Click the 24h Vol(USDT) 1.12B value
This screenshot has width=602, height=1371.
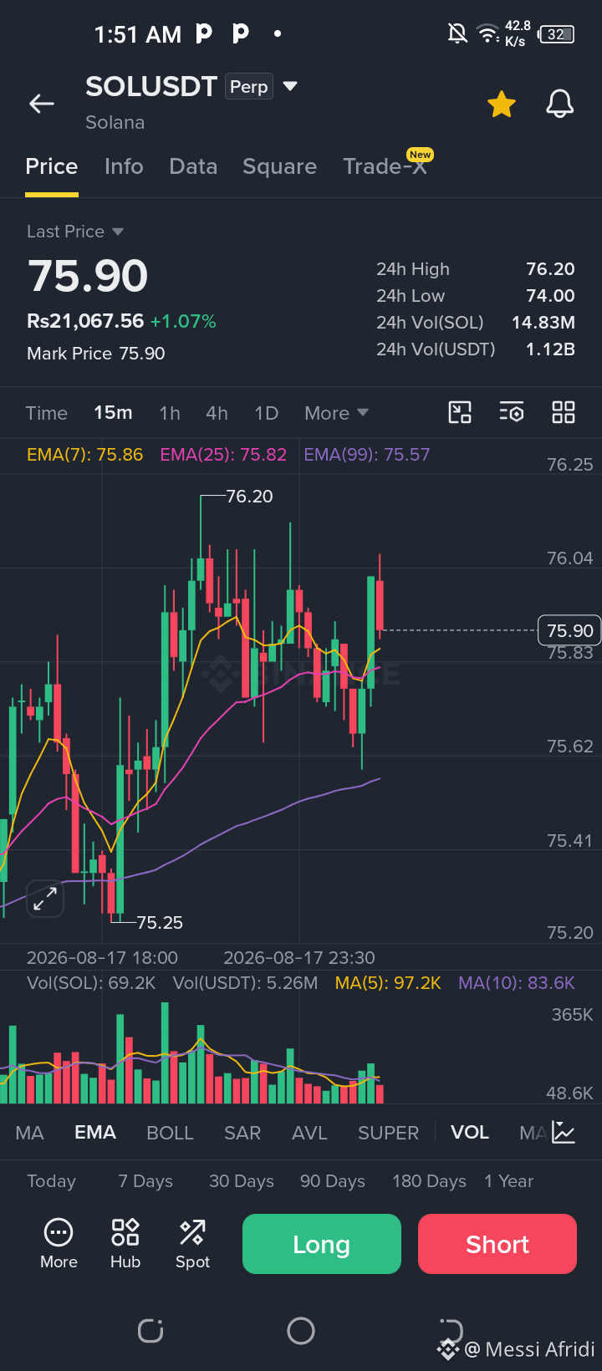550,349
